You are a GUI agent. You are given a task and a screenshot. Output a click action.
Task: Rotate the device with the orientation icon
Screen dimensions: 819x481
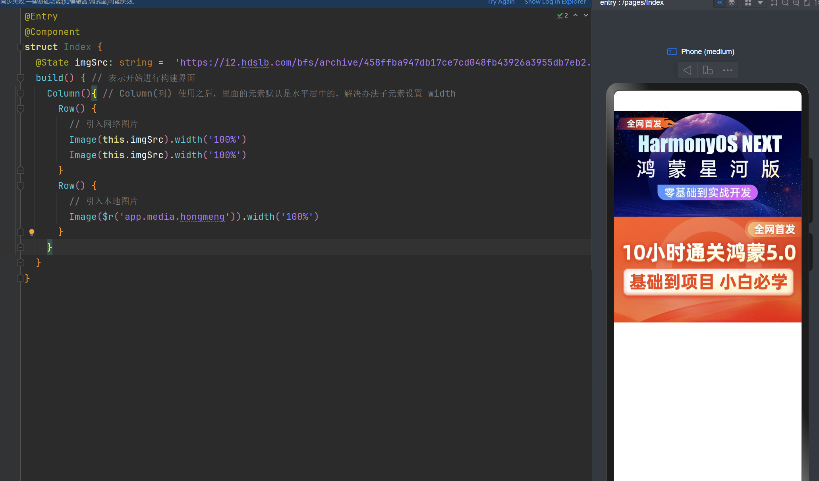708,70
